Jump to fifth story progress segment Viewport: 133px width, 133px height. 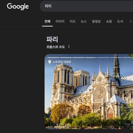tap(103, 57)
